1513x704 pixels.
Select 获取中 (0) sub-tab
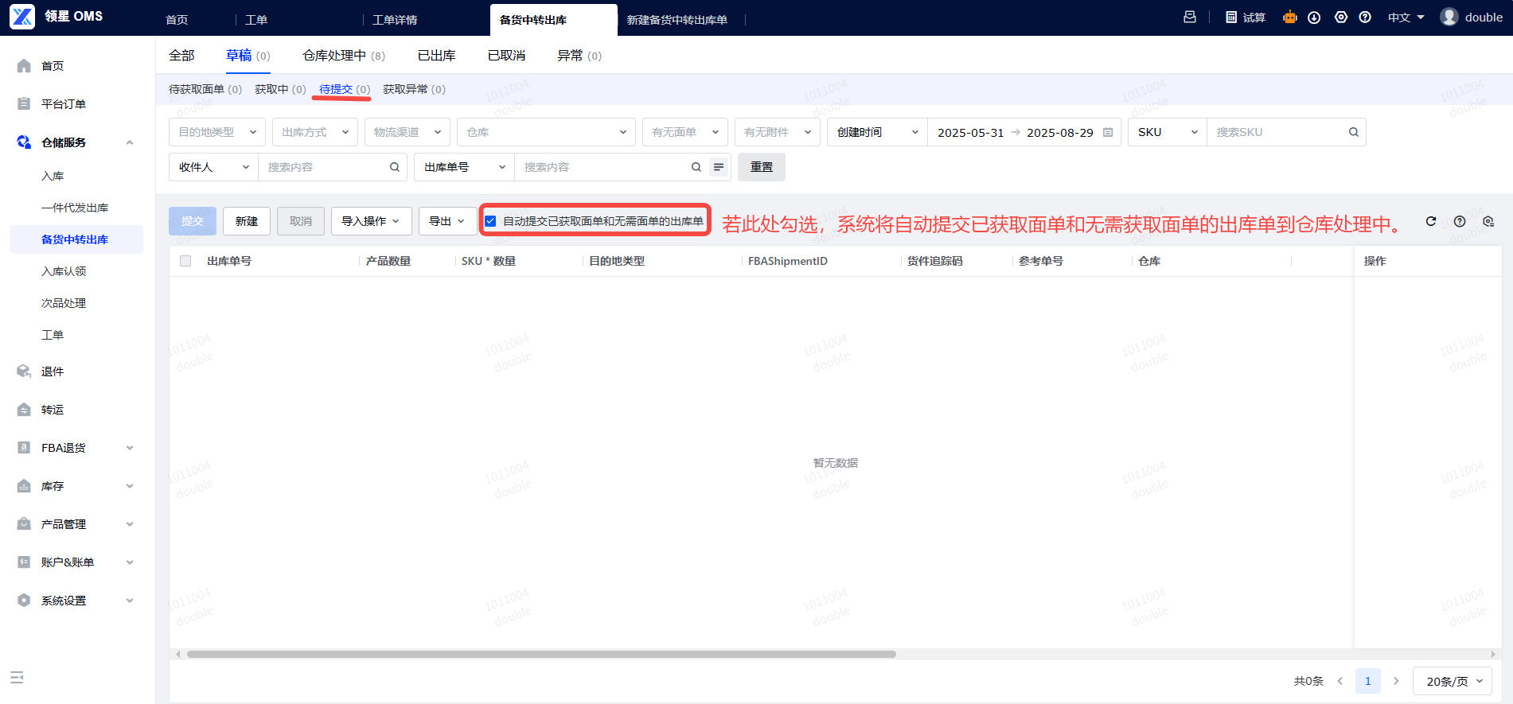(x=280, y=89)
